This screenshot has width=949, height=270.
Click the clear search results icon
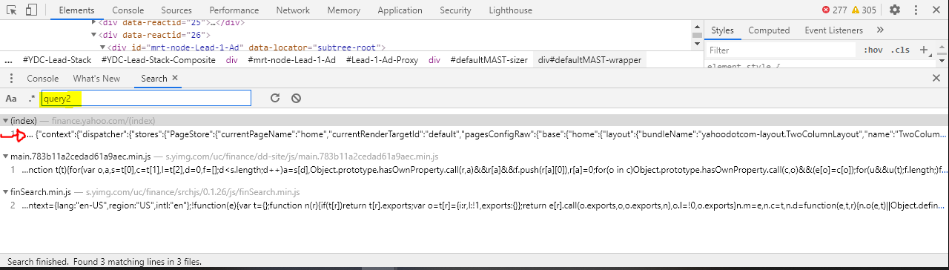pyautogui.click(x=296, y=98)
